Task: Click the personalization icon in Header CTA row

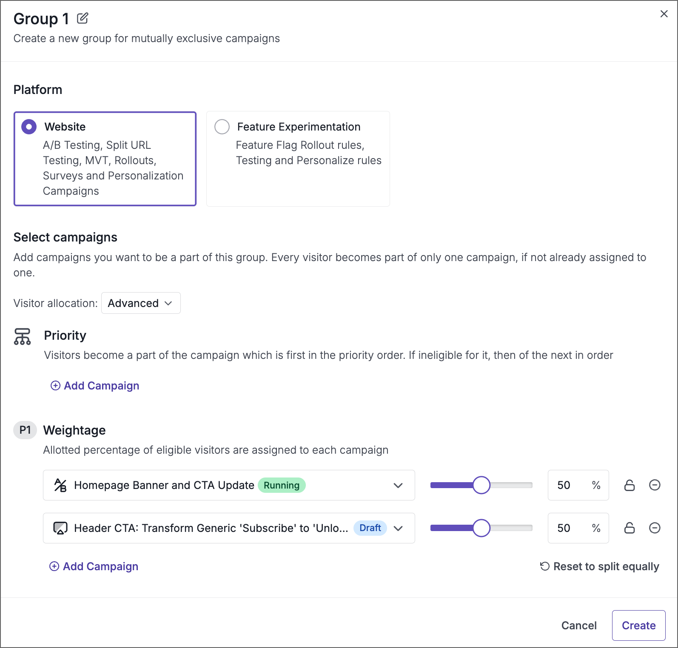Action: (x=60, y=528)
